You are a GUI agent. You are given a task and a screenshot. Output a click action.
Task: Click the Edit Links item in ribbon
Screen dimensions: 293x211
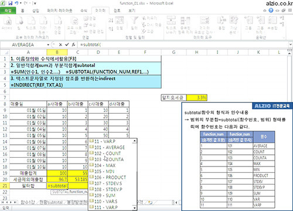click(x=94, y=32)
